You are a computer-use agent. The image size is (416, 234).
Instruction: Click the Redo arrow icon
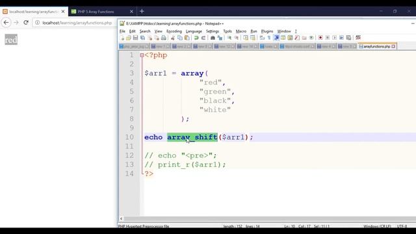click(x=203, y=38)
